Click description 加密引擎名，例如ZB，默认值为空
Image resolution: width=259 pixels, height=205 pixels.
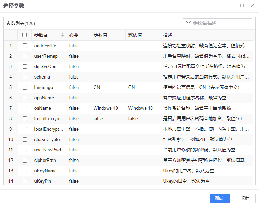[x=197, y=140]
